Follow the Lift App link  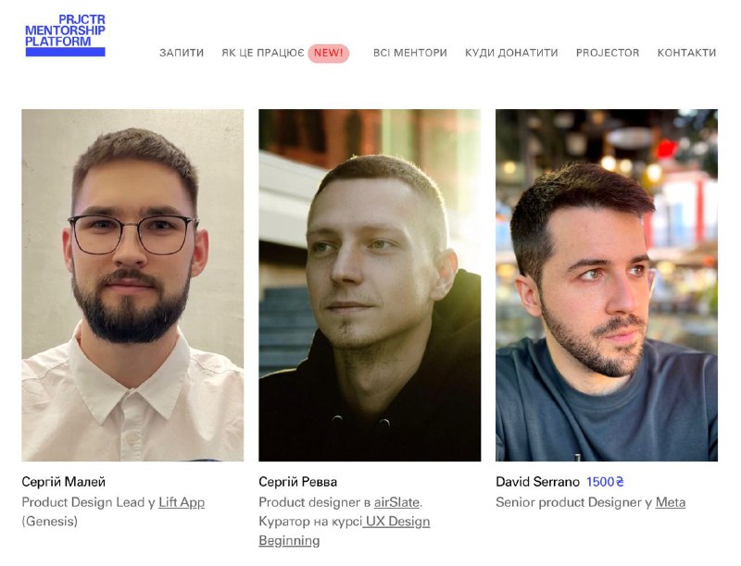click(182, 502)
